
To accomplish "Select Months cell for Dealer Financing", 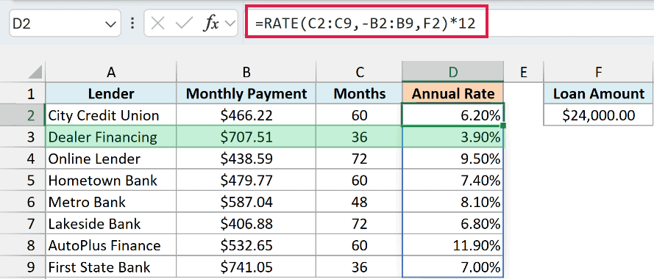I will click(x=359, y=137).
